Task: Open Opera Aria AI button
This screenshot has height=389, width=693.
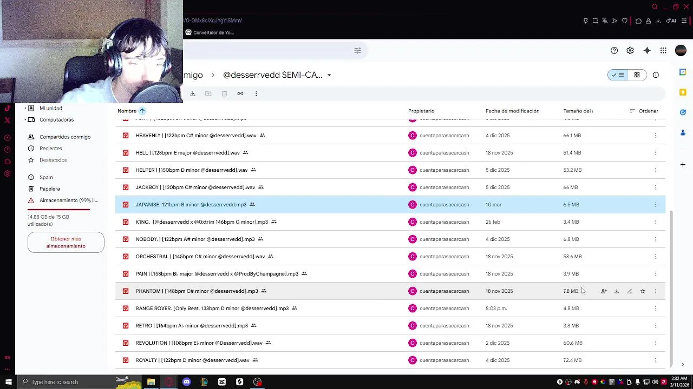Action: point(671,21)
